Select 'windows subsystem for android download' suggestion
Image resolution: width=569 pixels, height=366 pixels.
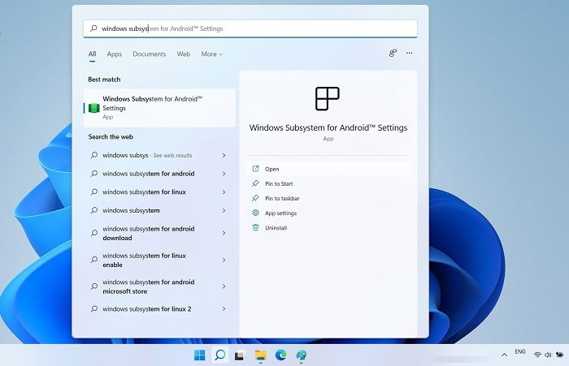click(x=159, y=233)
